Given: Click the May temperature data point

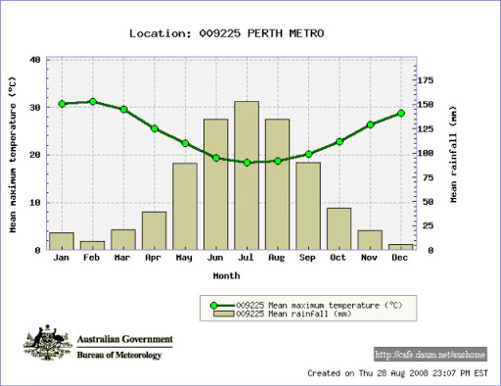Looking at the screenshot, I should pos(185,143).
